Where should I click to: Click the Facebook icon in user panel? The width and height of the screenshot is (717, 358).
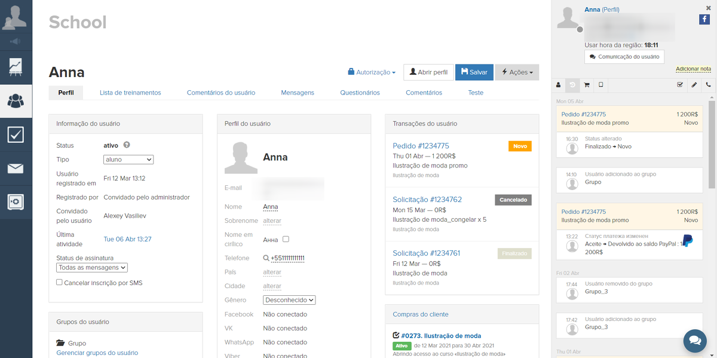tap(704, 20)
